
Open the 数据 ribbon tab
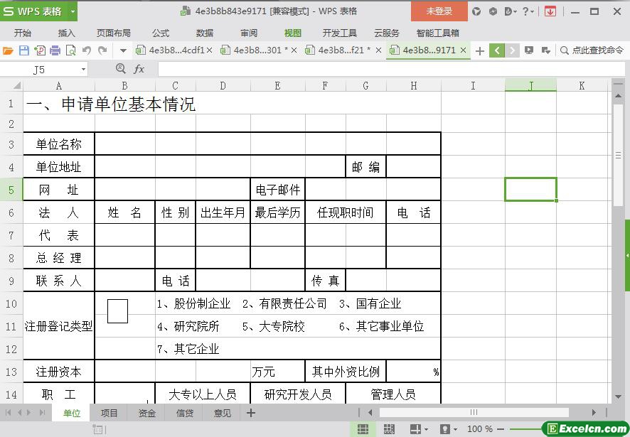pos(205,33)
